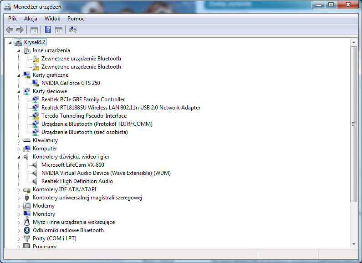This screenshot has height=263, width=362.
Task: Click the Modemy phone icon
Action: point(27,206)
